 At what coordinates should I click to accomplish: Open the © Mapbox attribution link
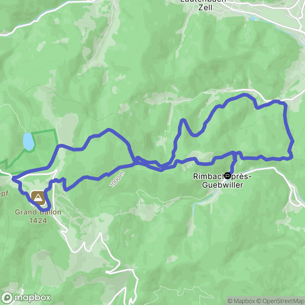[241, 301]
